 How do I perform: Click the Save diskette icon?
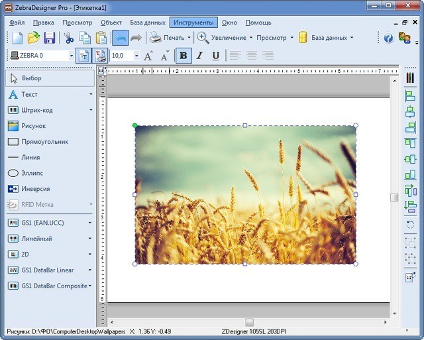pyautogui.click(x=49, y=38)
